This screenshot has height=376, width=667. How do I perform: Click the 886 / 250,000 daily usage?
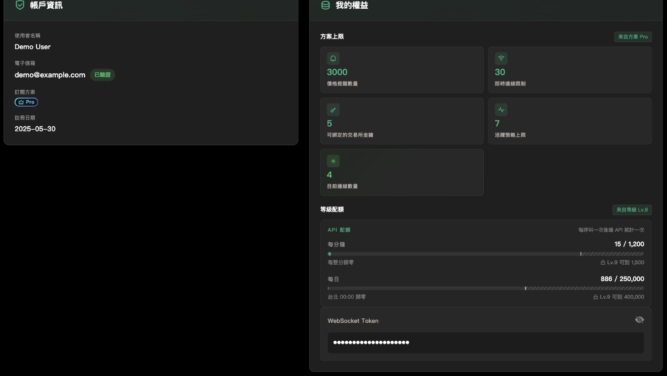pyautogui.click(x=622, y=279)
